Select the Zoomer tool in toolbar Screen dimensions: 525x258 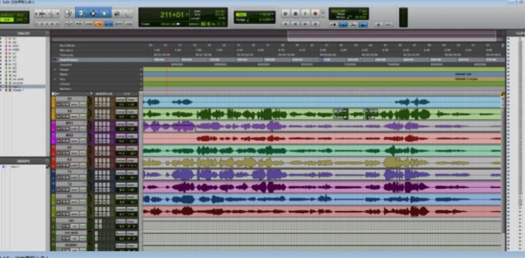click(x=69, y=13)
